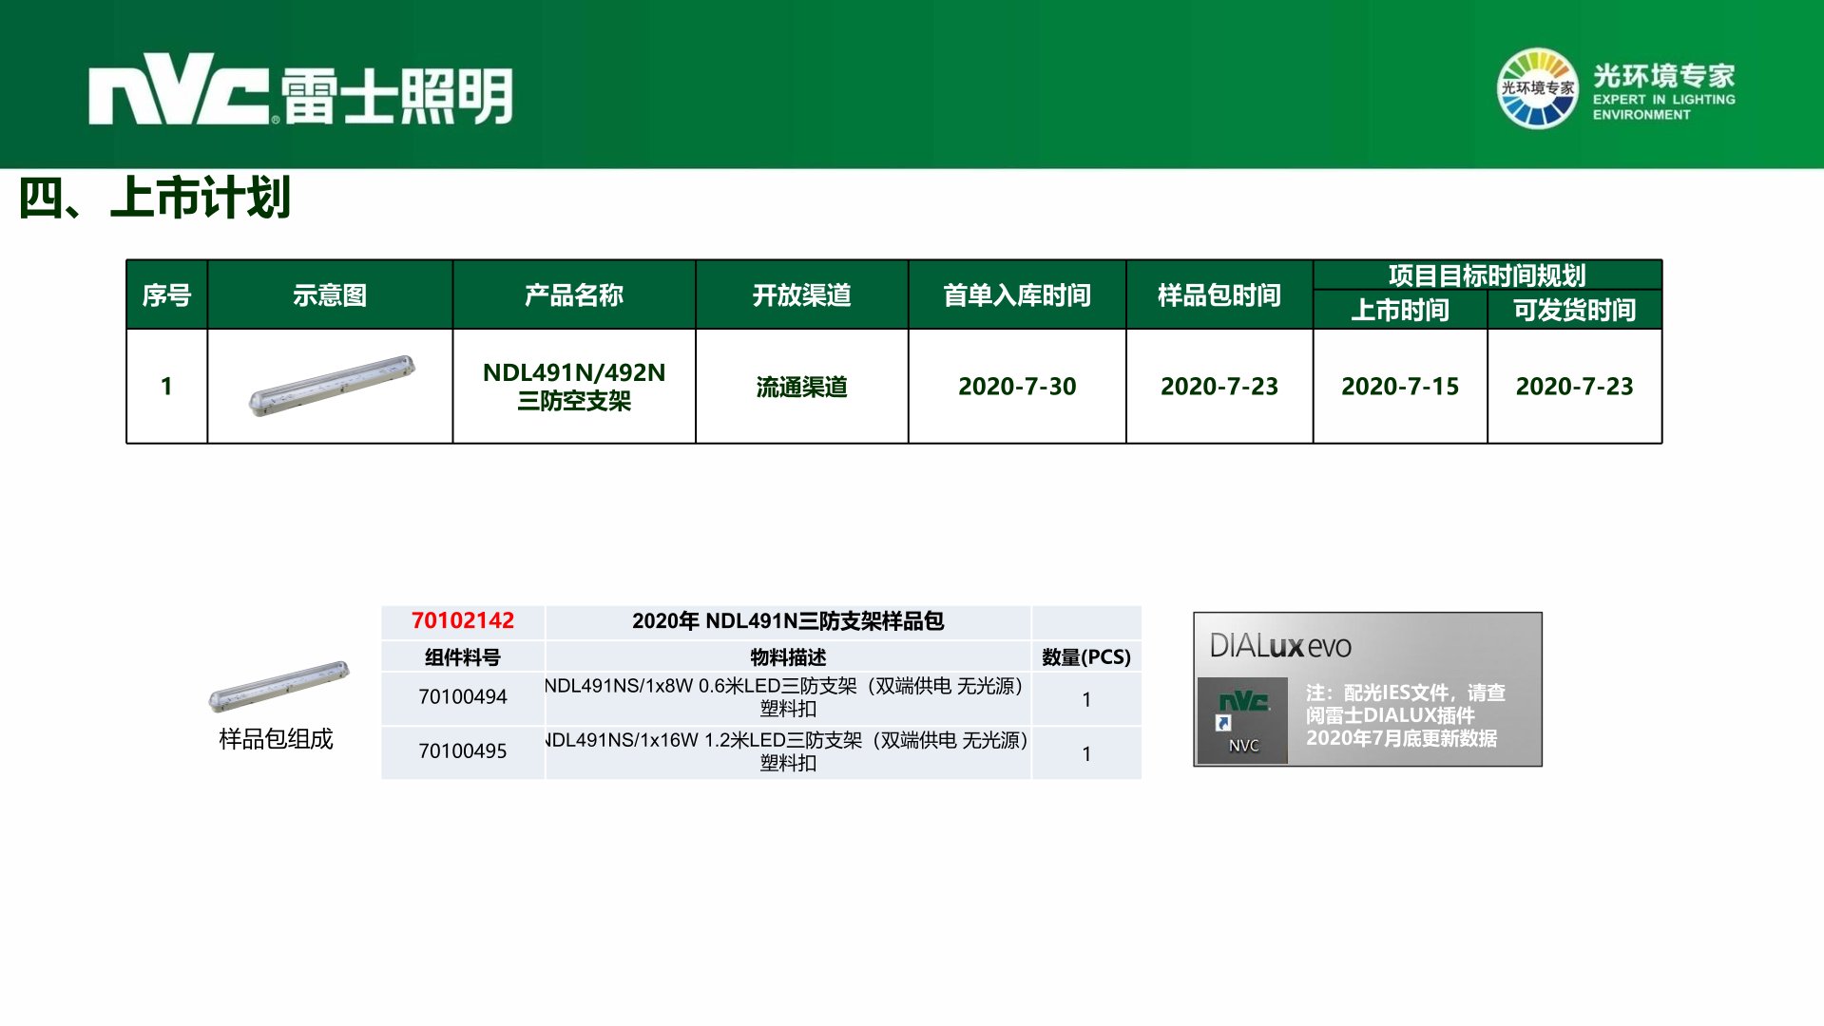Select the lamp image above 样品包组成

(x=278, y=686)
